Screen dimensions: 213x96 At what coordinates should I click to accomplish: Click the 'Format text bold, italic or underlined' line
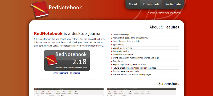pos(130,38)
